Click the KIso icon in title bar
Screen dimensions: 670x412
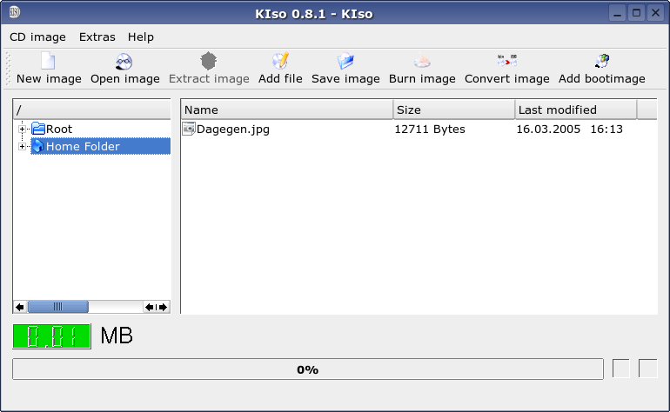[x=15, y=12]
